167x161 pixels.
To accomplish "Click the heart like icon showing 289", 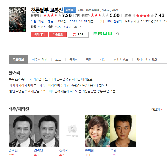I will point(74,35).
